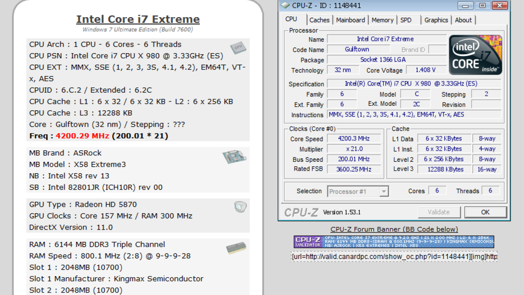Click the CPU-Z title bar app icon
The height and width of the screenshot is (295, 524).
(x=286, y=5)
